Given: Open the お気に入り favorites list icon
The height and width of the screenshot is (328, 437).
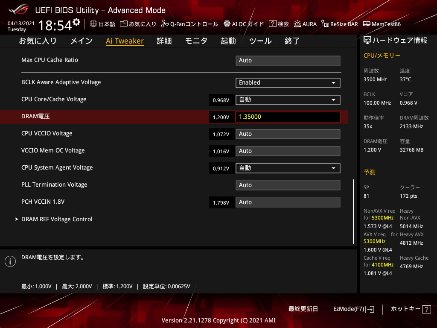Looking at the screenshot, I should [x=123, y=24].
